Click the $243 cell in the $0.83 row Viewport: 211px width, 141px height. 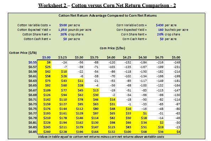[44, 127]
